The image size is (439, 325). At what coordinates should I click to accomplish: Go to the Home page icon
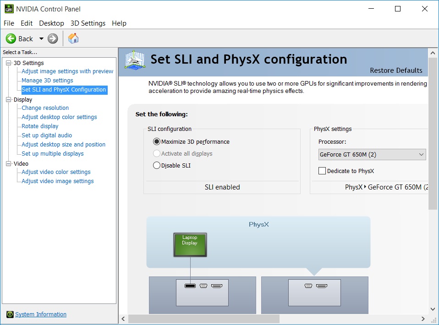(x=73, y=38)
